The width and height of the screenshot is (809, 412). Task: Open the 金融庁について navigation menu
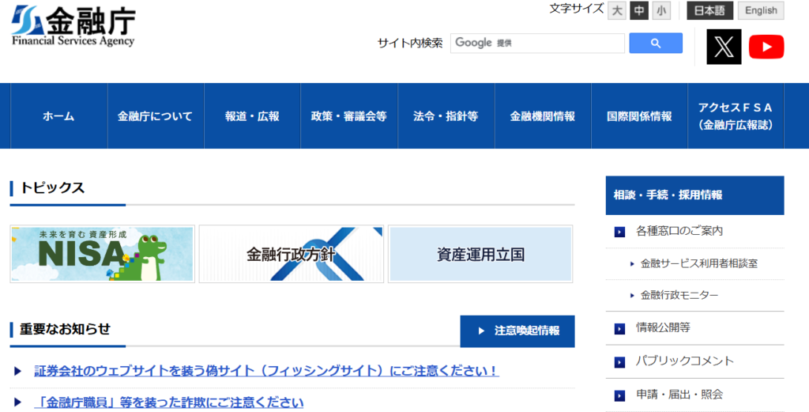coord(155,116)
